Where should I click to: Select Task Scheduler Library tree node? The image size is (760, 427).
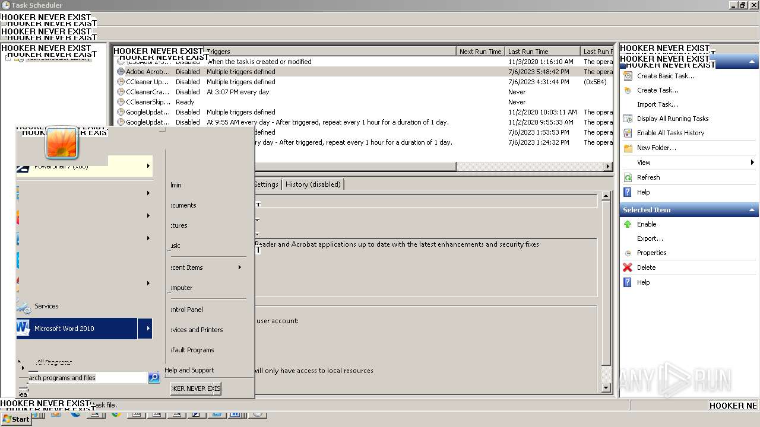(58, 58)
